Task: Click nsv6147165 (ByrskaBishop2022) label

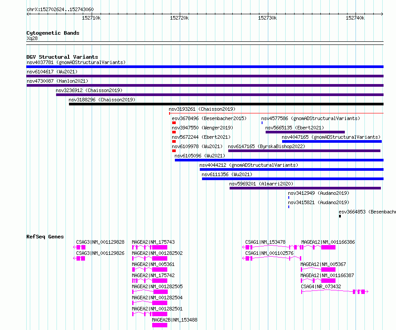Action: click(267, 146)
